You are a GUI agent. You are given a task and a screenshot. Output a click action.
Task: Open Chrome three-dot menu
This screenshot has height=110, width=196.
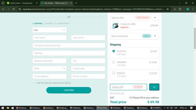tap(193, 9)
